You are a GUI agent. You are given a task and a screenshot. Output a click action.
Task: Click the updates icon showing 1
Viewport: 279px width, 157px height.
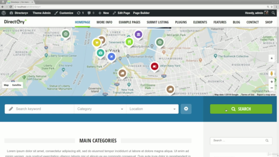[x=80, y=13]
